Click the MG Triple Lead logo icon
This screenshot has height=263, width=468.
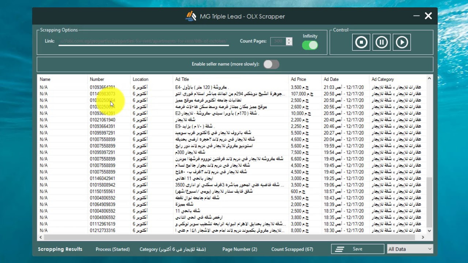pos(191,16)
